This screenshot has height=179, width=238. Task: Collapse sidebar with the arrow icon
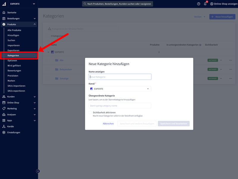click(38, 171)
